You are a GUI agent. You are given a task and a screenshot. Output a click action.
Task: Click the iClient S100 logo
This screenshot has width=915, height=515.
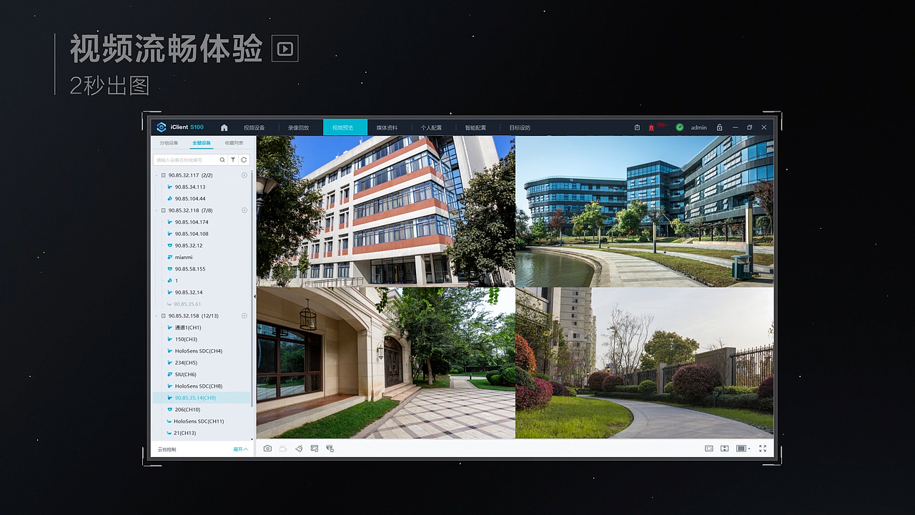pos(180,127)
